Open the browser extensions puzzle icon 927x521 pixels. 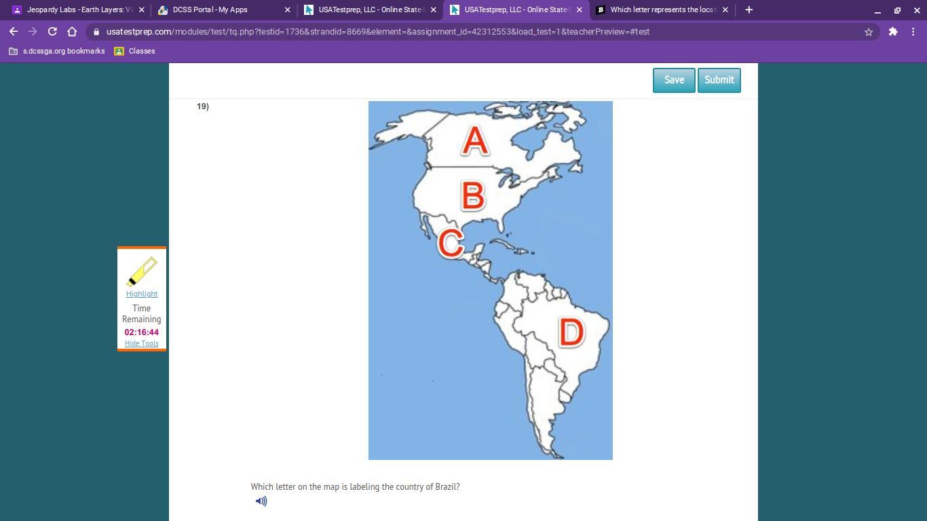point(893,32)
